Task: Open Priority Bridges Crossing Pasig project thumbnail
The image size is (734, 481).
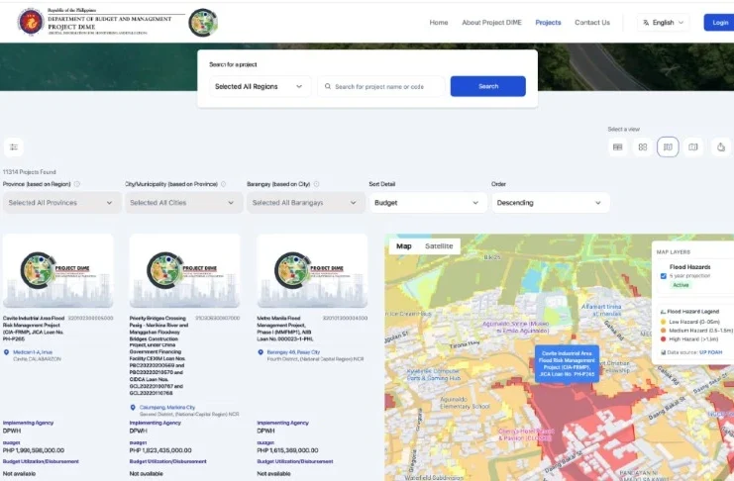Action: pyautogui.click(x=185, y=270)
